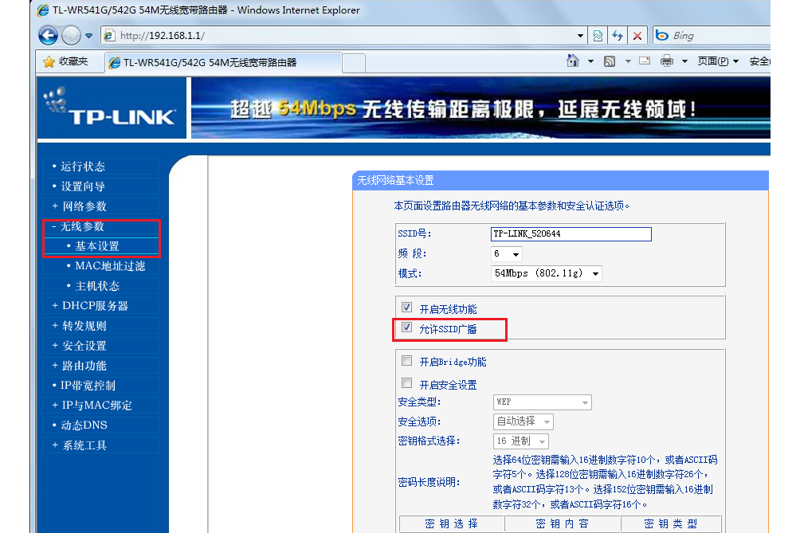Click the TP-LINK logo
Screen dimensions: 800x533
tap(112, 108)
